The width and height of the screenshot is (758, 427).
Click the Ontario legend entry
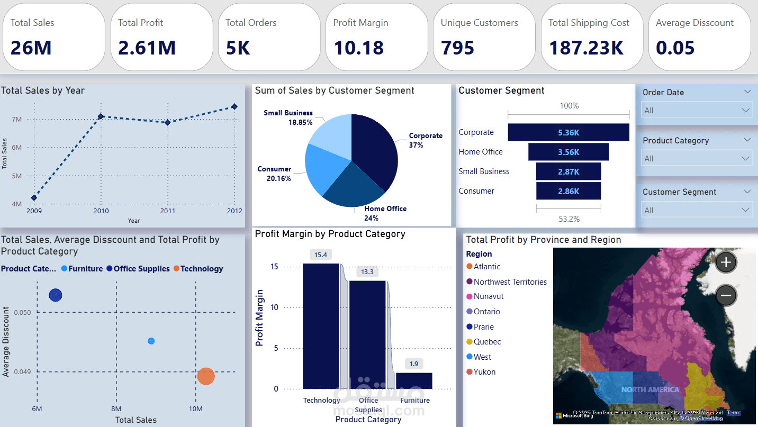click(483, 312)
